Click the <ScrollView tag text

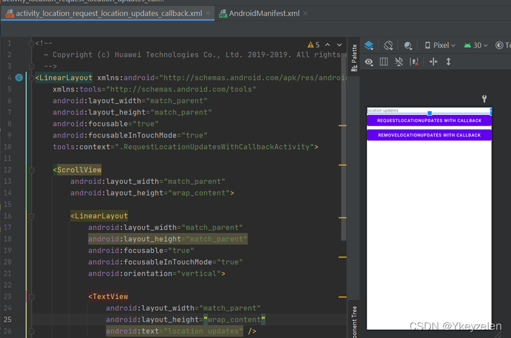tap(77, 170)
